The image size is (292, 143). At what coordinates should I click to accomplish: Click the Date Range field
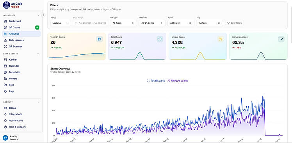pos(91,23)
